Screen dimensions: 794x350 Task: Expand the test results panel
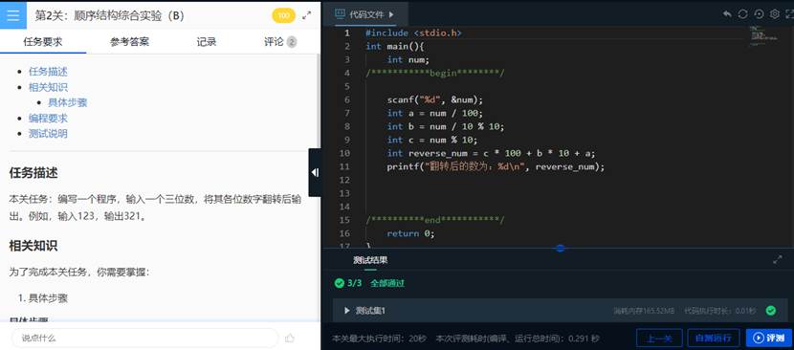click(778, 260)
